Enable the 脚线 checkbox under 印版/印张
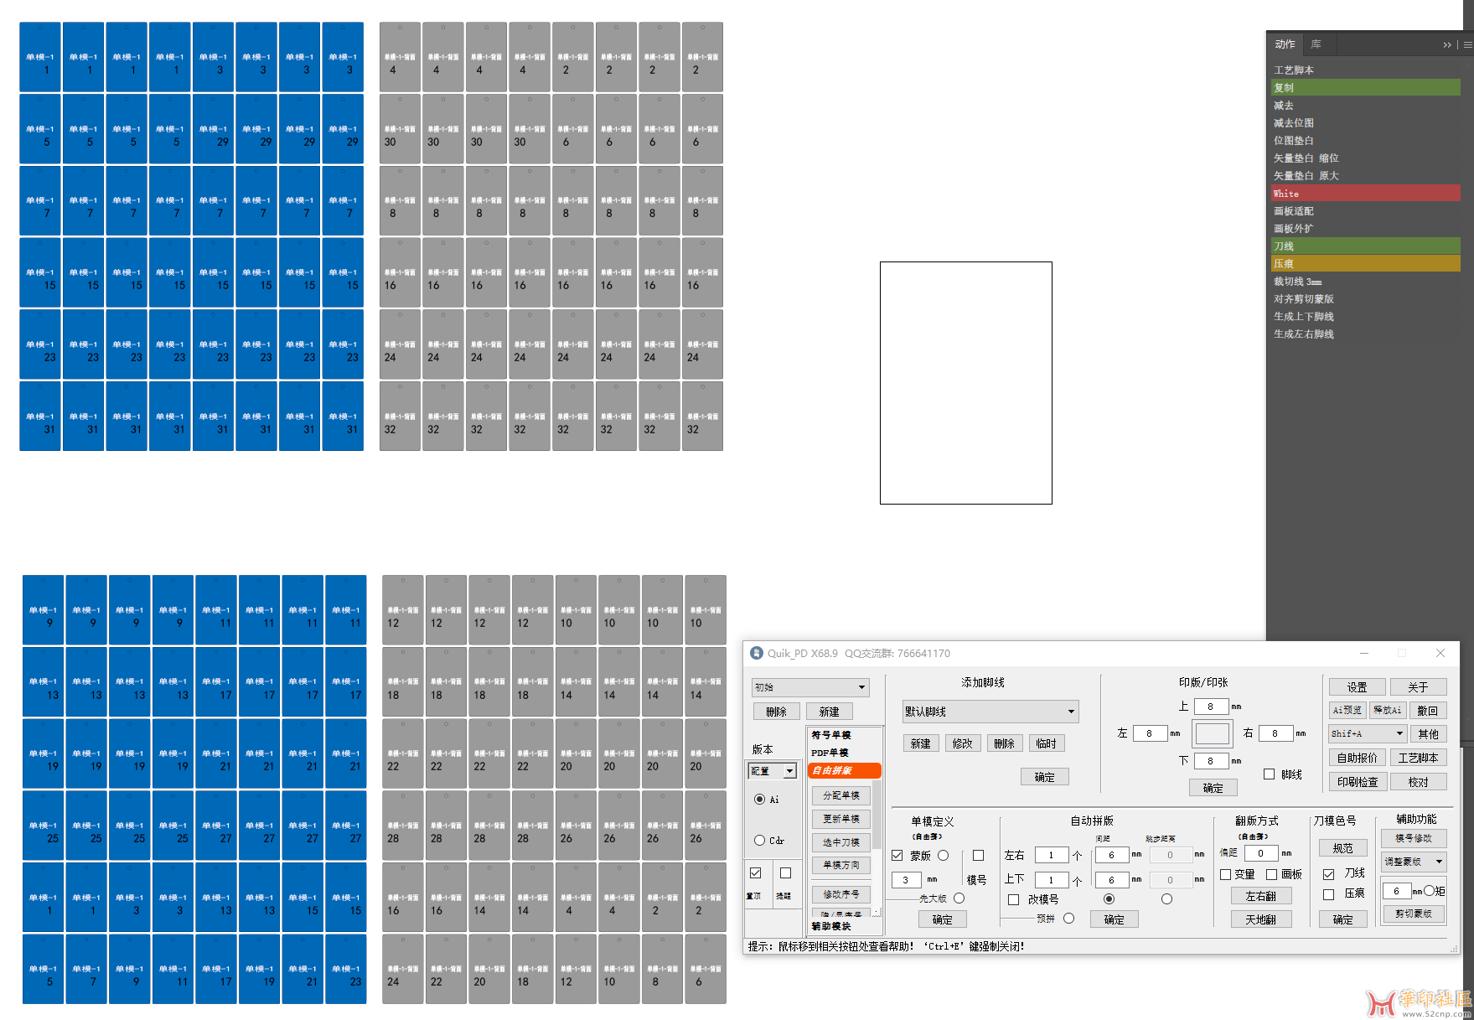Image resolution: width=1474 pixels, height=1020 pixels. click(1269, 774)
